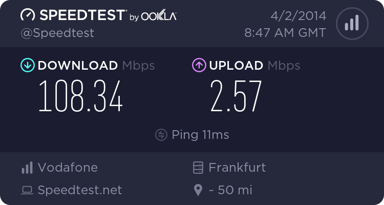This screenshot has height=205, width=384.
Task: Click the ~ 50 mi distance text
Action: click(x=230, y=190)
